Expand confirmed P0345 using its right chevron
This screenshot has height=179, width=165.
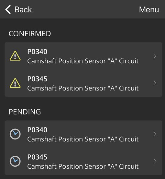[155, 83]
